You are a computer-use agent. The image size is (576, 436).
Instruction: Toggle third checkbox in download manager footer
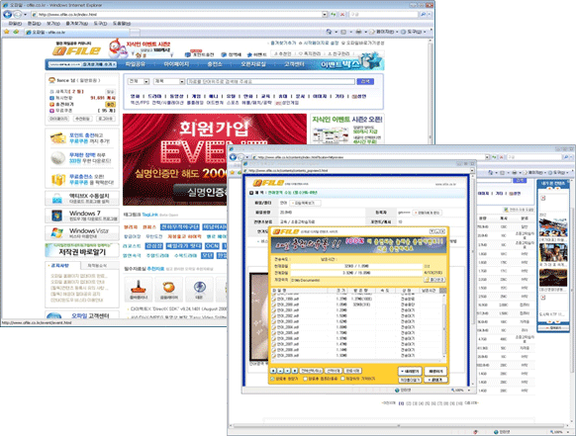pyautogui.click(x=343, y=379)
